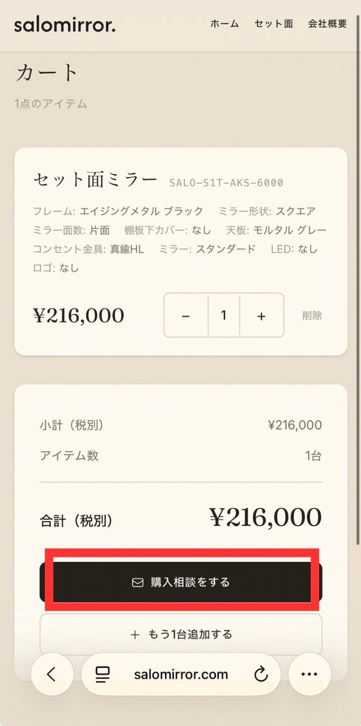The height and width of the screenshot is (726, 361).
Task: Select the quantity field showing 1
Action: (x=224, y=316)
